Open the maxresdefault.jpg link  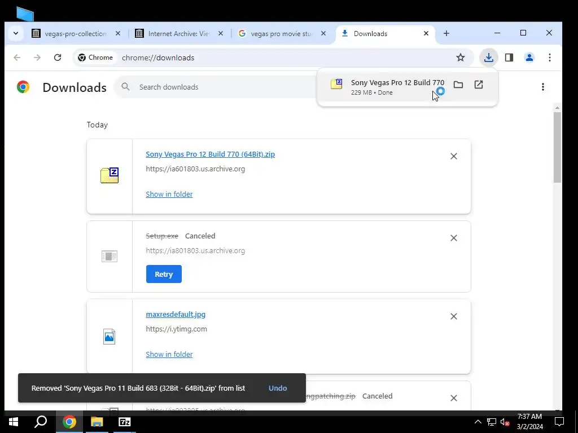176,315
